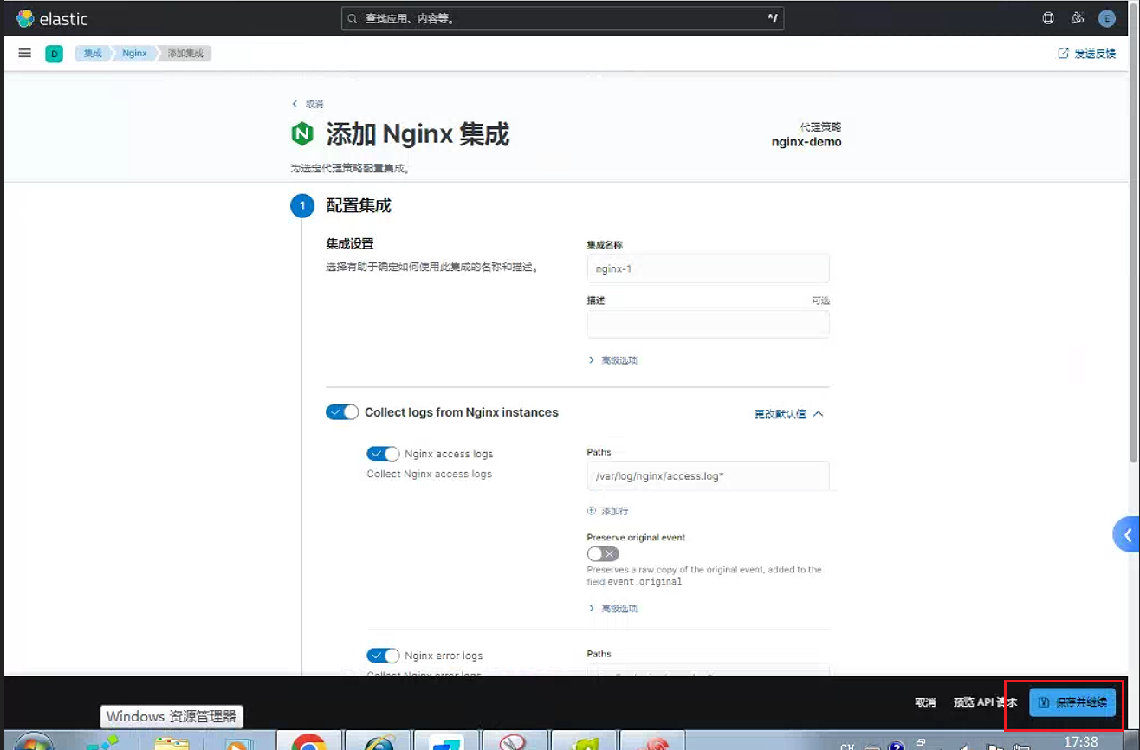Click the access log Paths input field
The width and height of the screenshot is (1140, 750).
pos(708,476)
